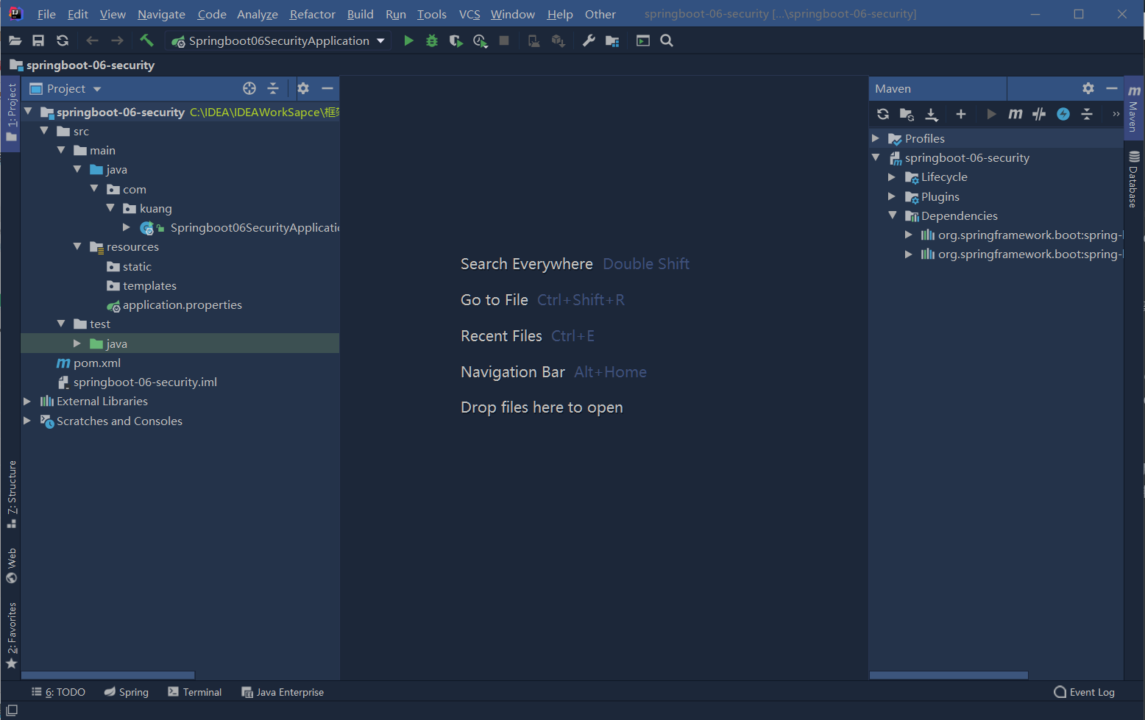Hide the Project panel with minus icon
Screen dimensions: 1145x720
(x=327, y=88)
